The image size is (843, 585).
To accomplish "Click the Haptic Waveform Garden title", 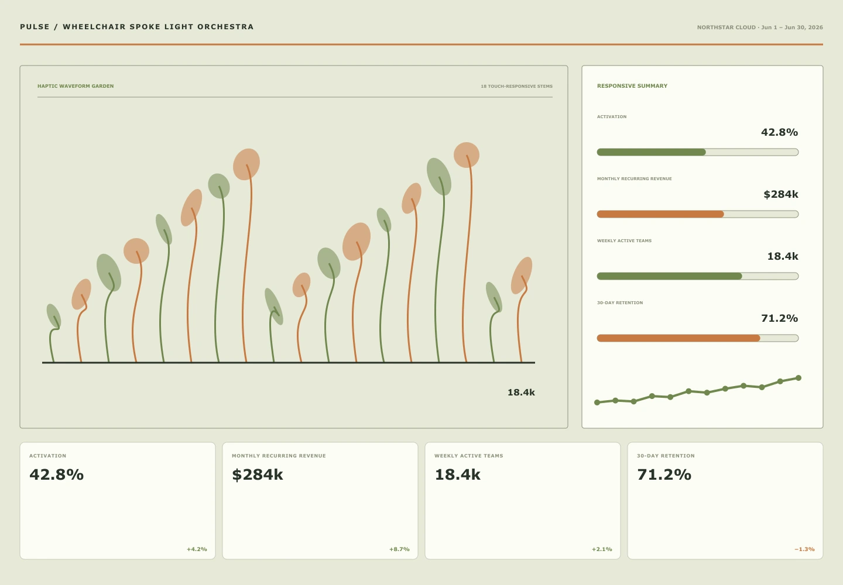I will pyautogui.click(x=76, y=86).
